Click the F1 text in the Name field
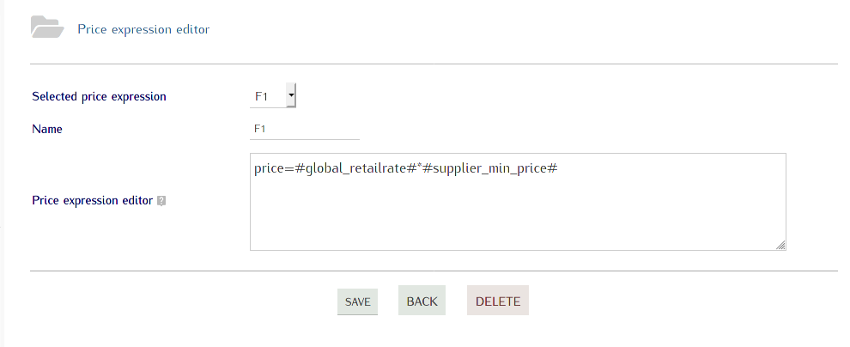This screenshot has width=850, height=347. pos(259,129)
